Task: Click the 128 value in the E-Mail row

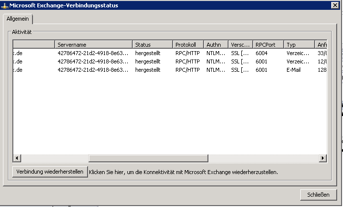Action: coord(322,70)
